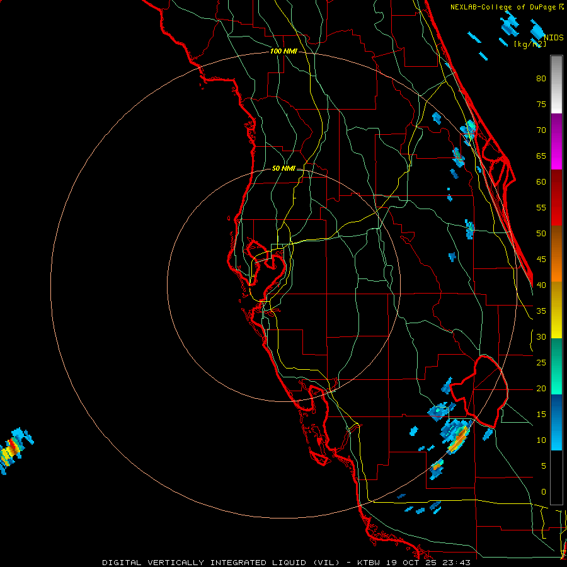Click the "30" value on the color scale
This screenshot has width=567, height=567.
coord(541,337)
